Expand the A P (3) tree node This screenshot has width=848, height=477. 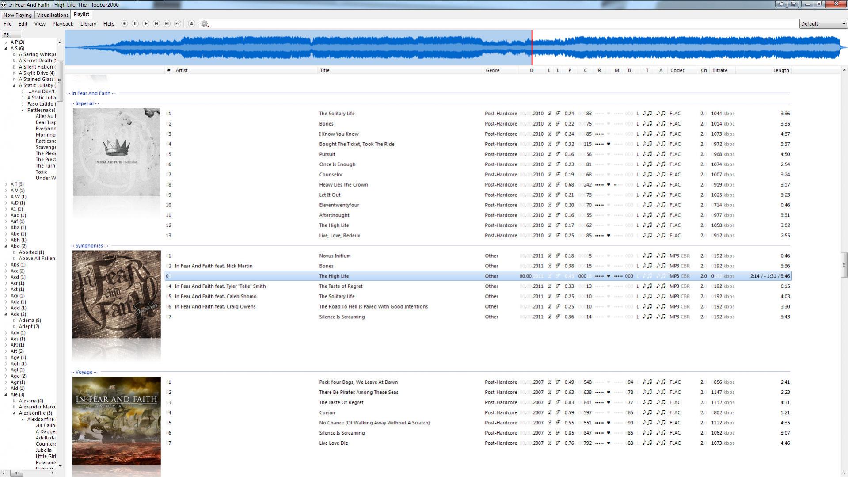tap(6, 42)
